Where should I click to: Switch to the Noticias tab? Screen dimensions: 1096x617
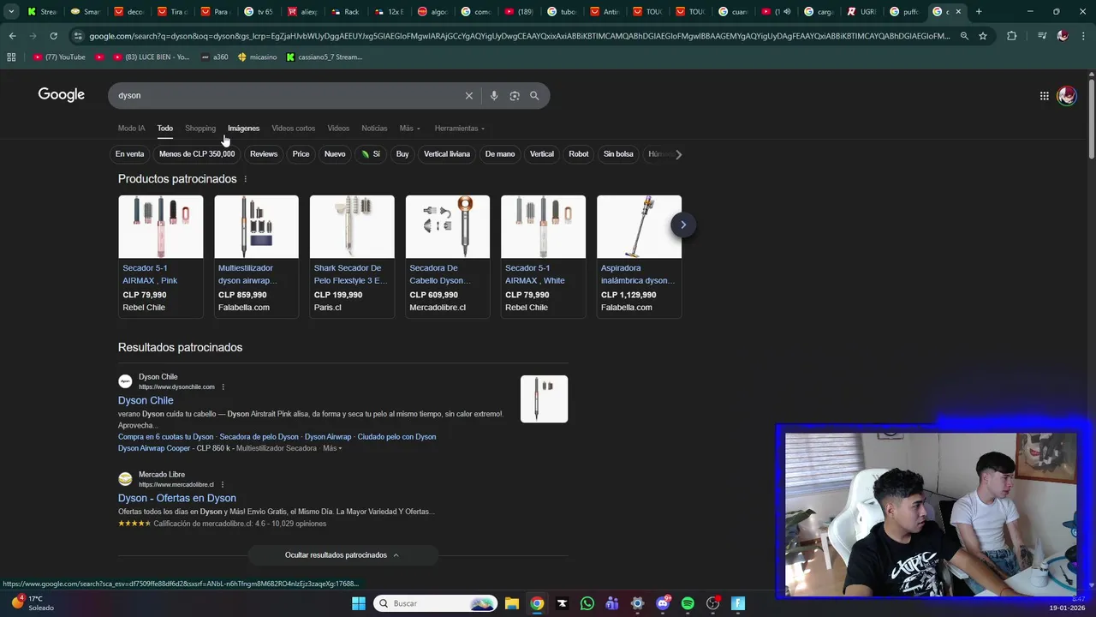[x=374, y=129]
